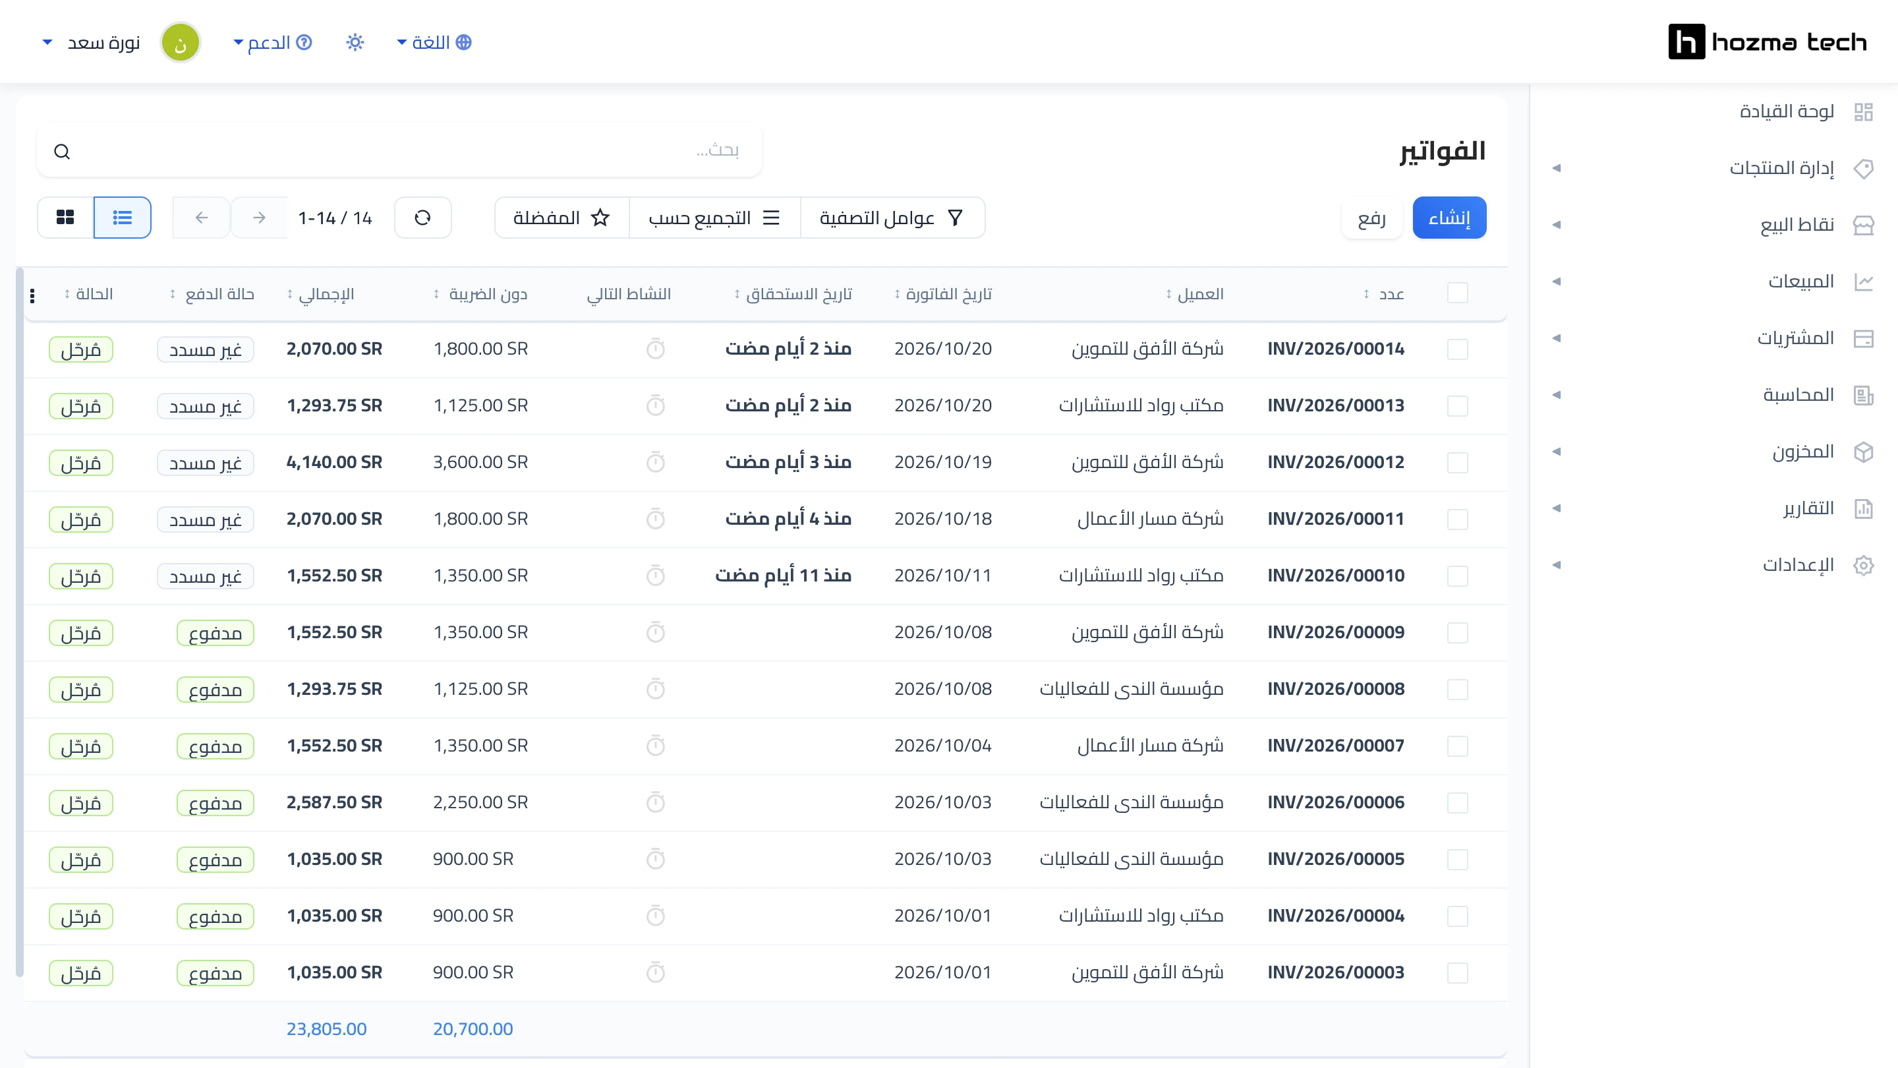The image size is (1898, 1068).
Task: Open التجميع حسب group by
Action: click(x=714, y=218)
